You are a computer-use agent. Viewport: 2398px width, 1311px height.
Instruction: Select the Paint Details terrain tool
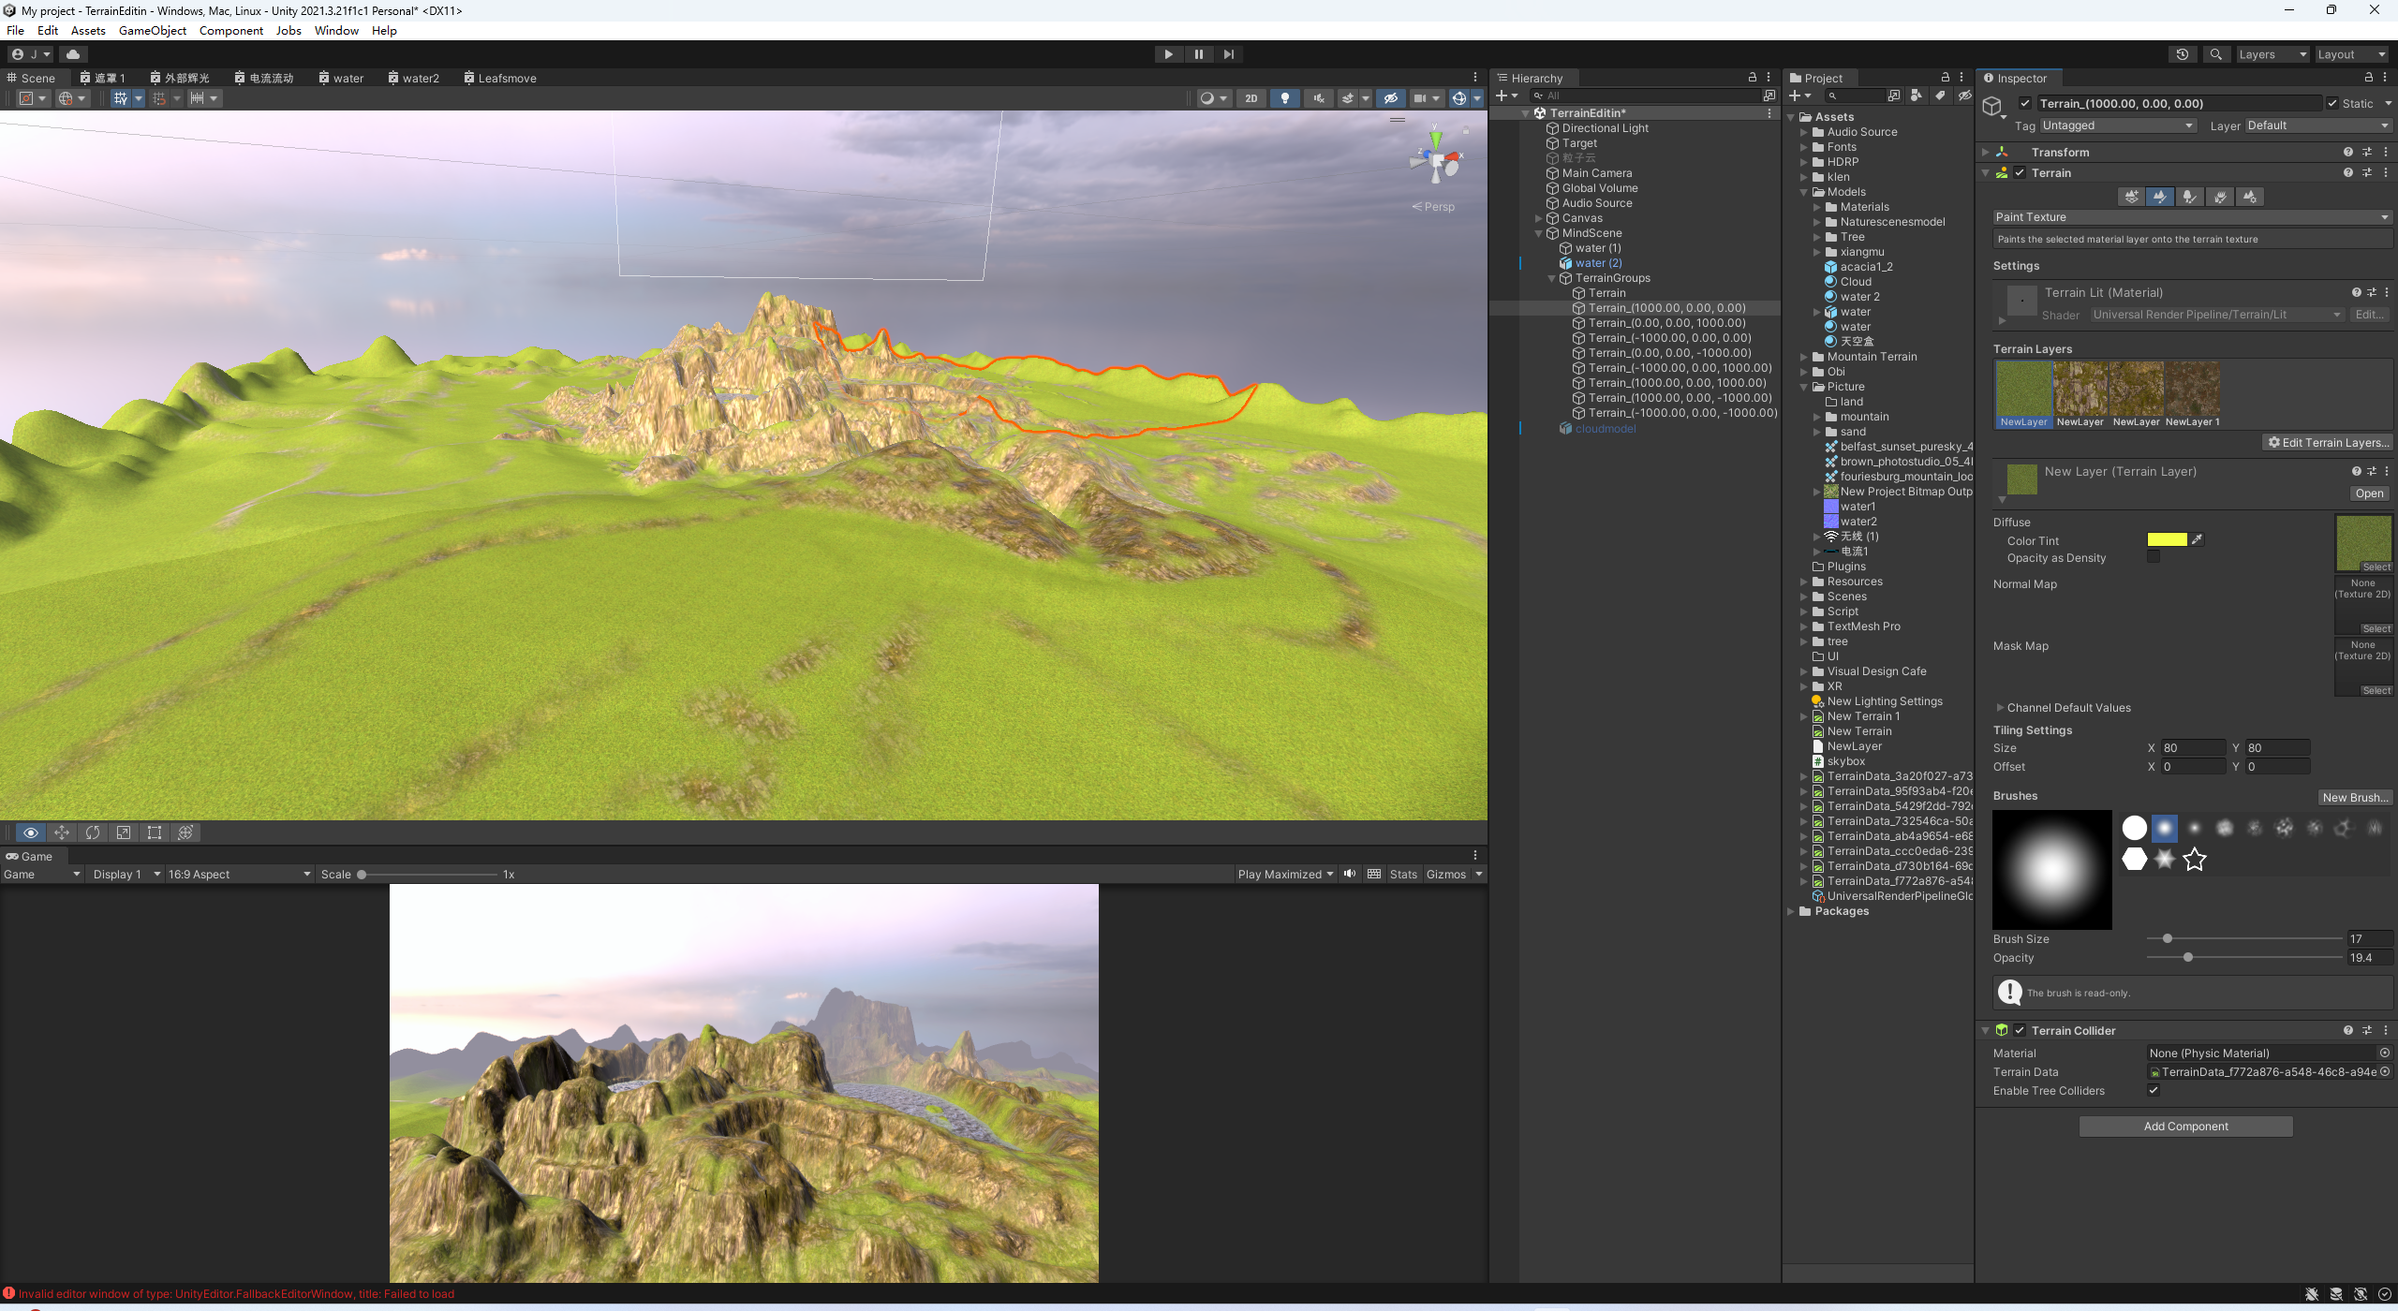click(2220, 197)
